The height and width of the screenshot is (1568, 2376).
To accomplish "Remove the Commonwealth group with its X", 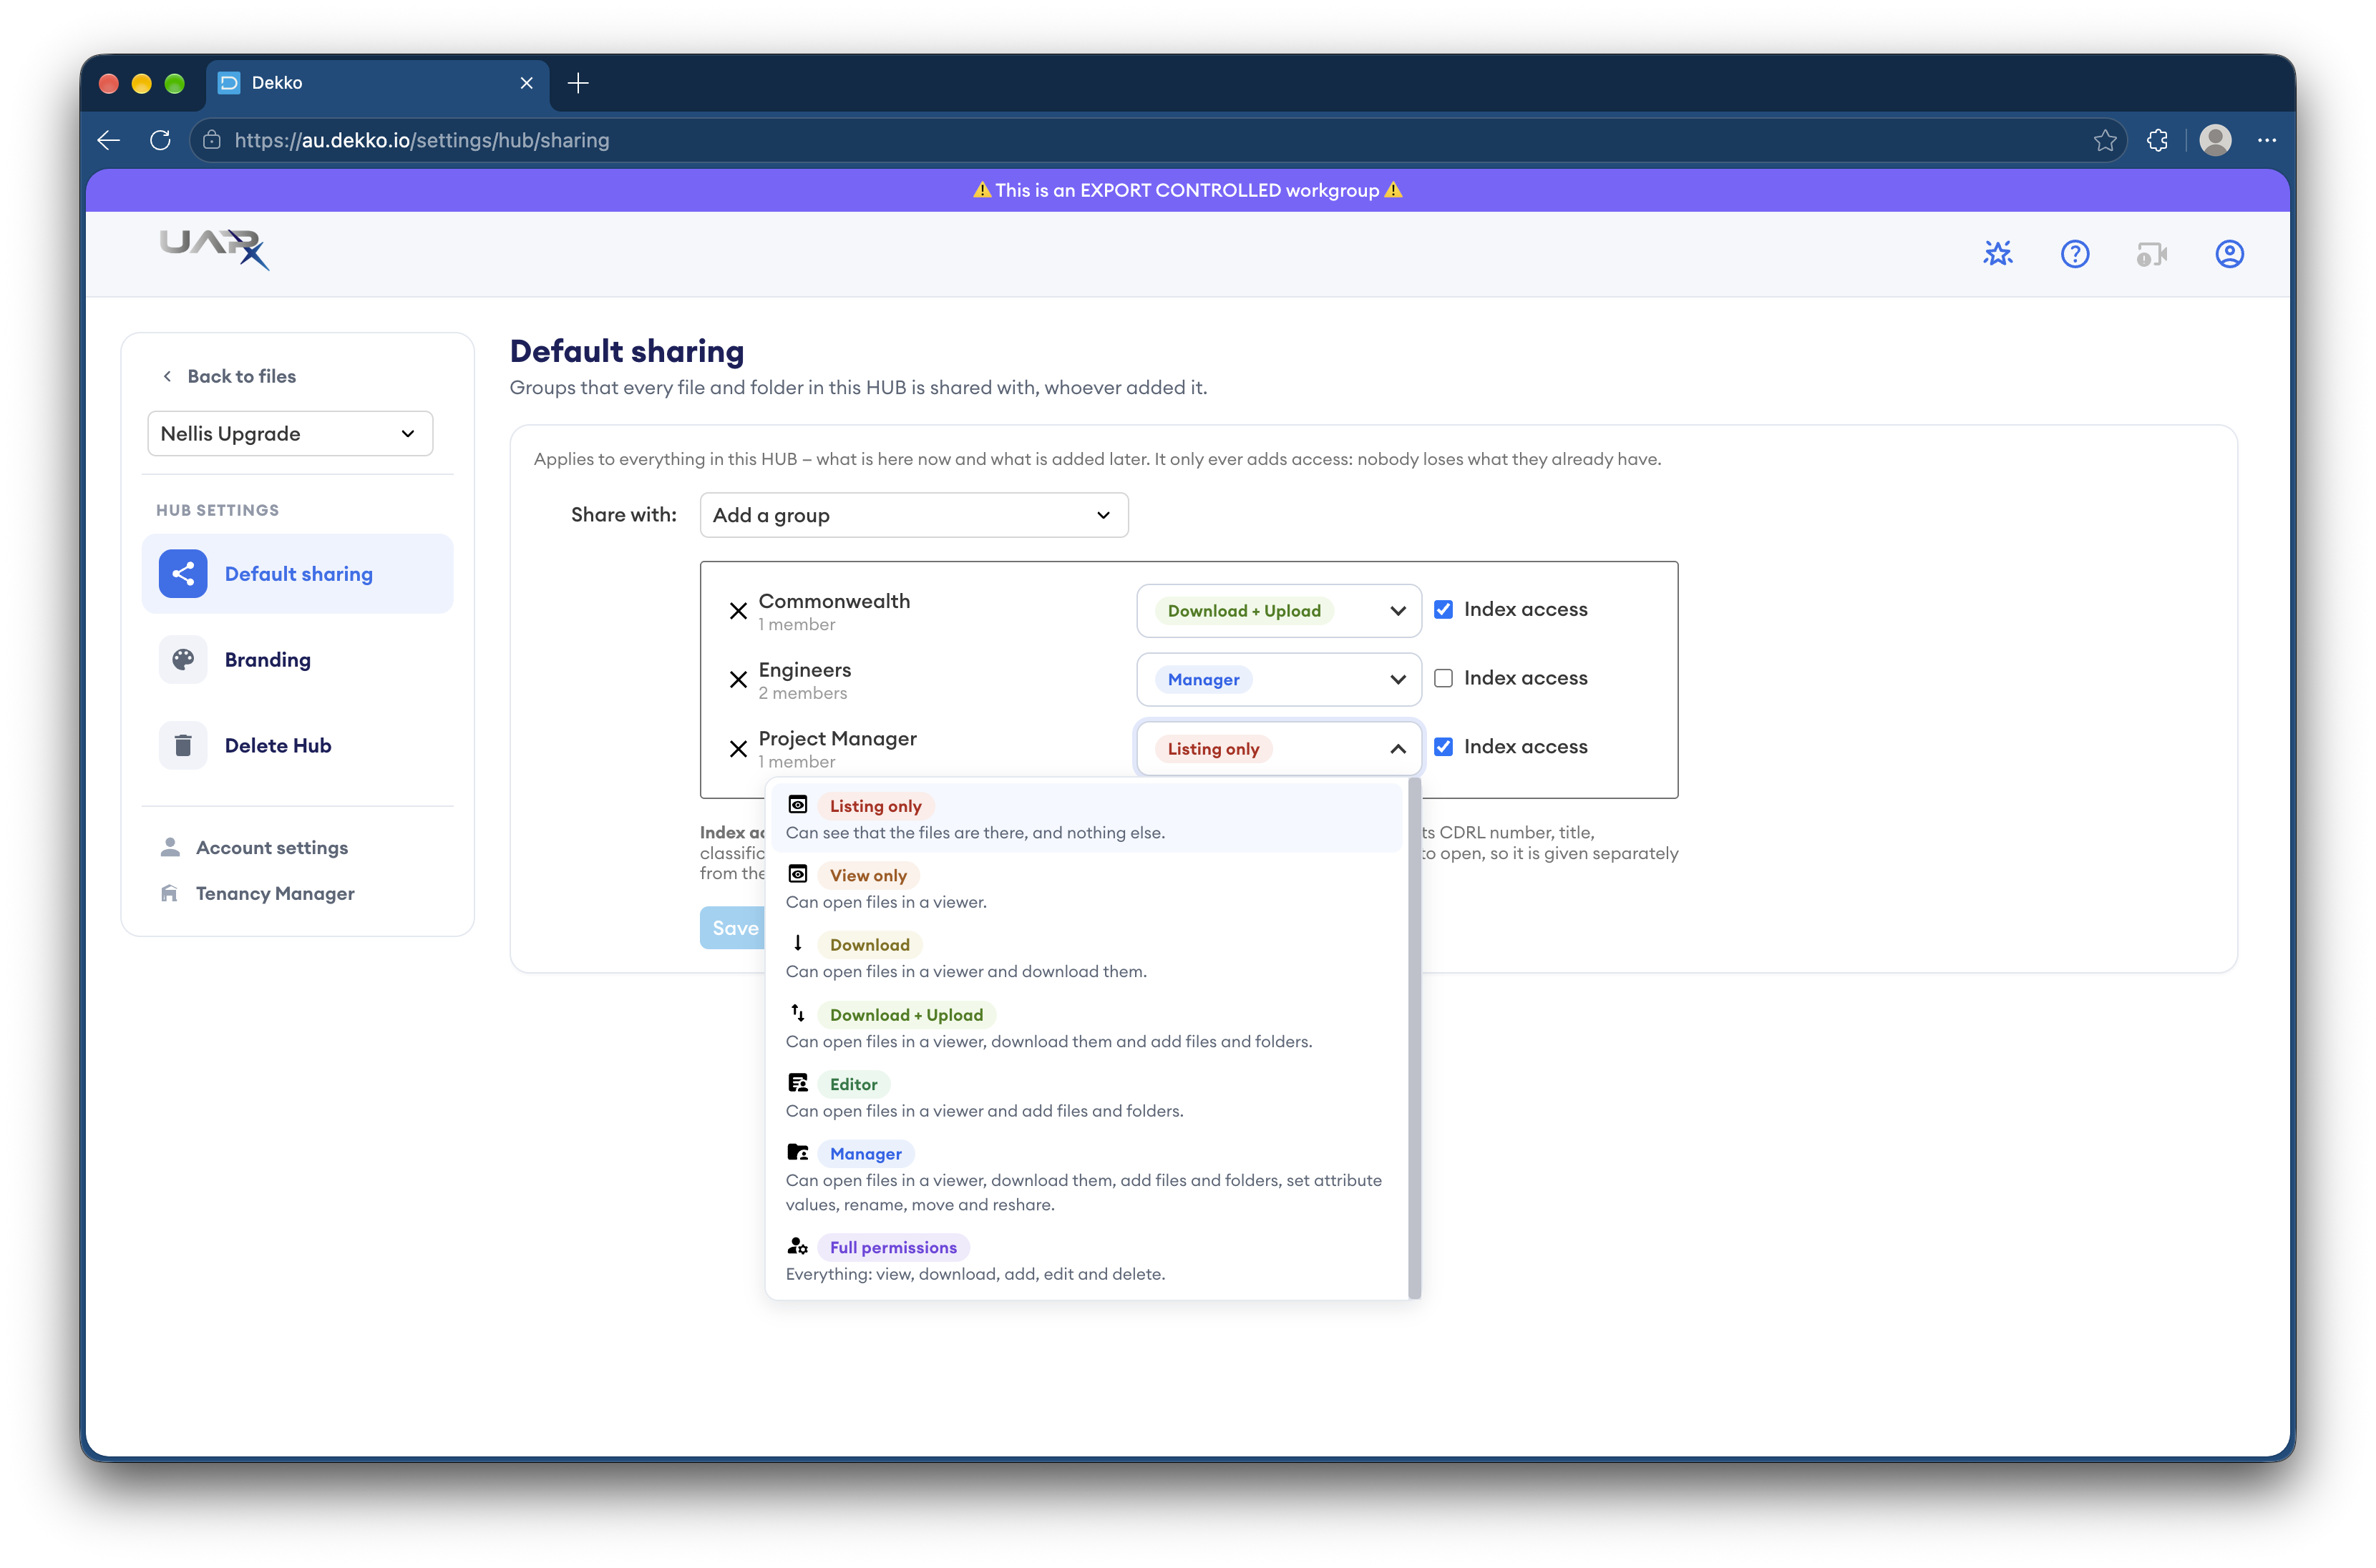I will coord(739,611).
